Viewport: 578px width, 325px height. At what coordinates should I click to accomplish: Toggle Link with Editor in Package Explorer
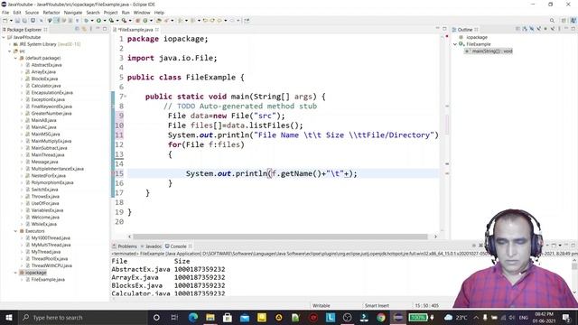coord(84,29)
